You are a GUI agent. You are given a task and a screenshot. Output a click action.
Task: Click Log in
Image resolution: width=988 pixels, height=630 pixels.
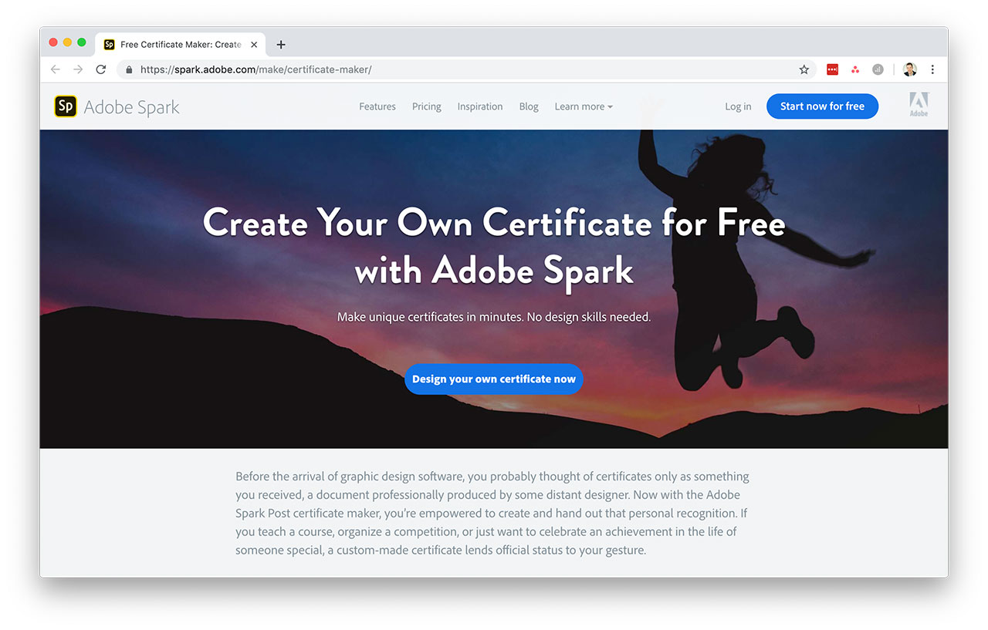pyautogui.click(x=738, y=106)
